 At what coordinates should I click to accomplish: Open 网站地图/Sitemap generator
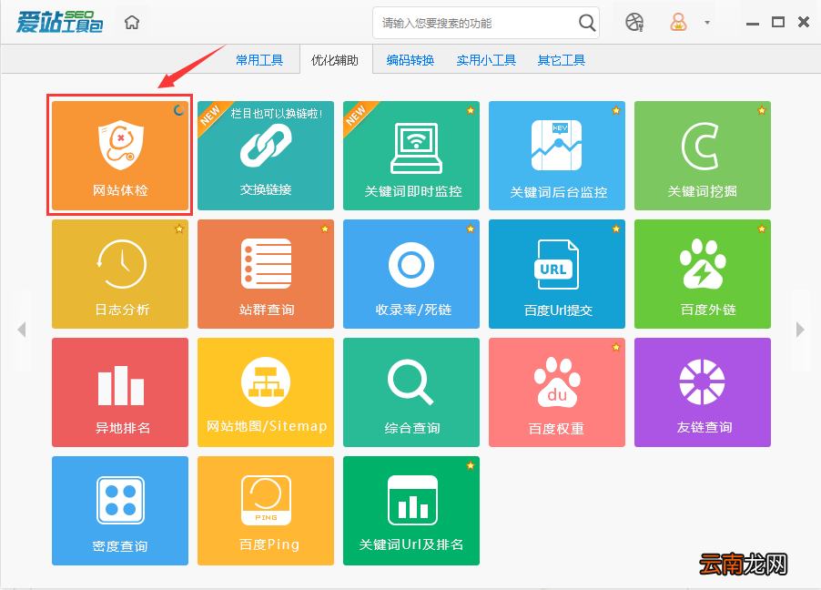click(266, 392)
